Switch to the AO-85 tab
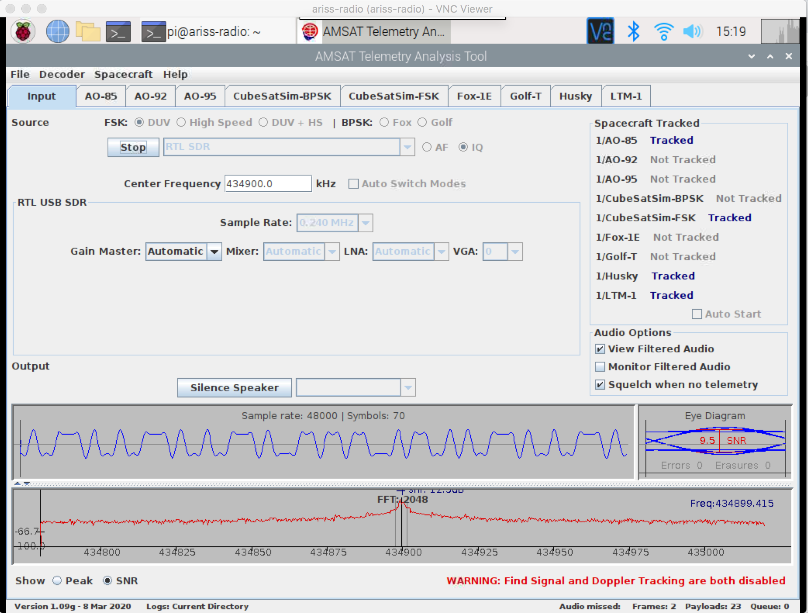Image resolution: width=808 pixels, height=613 pixels. click(101, 96)
